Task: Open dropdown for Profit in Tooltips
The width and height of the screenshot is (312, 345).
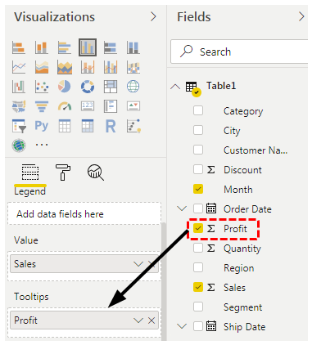Action: tap(138, 320)
